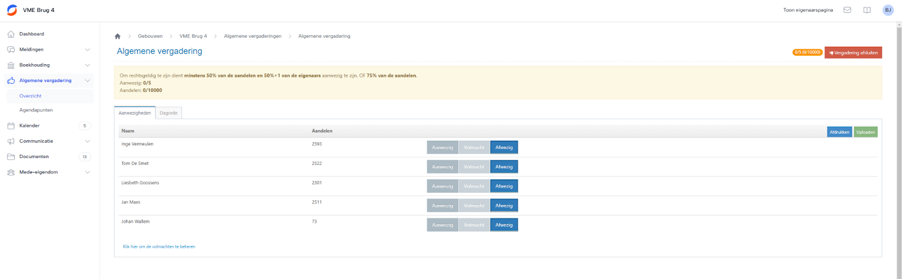Set Tom De Smet to Volmacht
The width and height of the screenshot is (902, 279).
tap(474, 167)
